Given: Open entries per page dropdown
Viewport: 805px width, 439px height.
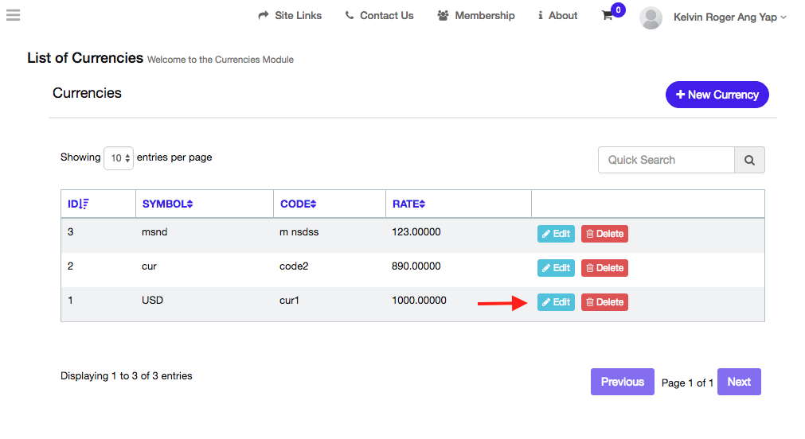Looking at the screenshot, I should point(119,158).
